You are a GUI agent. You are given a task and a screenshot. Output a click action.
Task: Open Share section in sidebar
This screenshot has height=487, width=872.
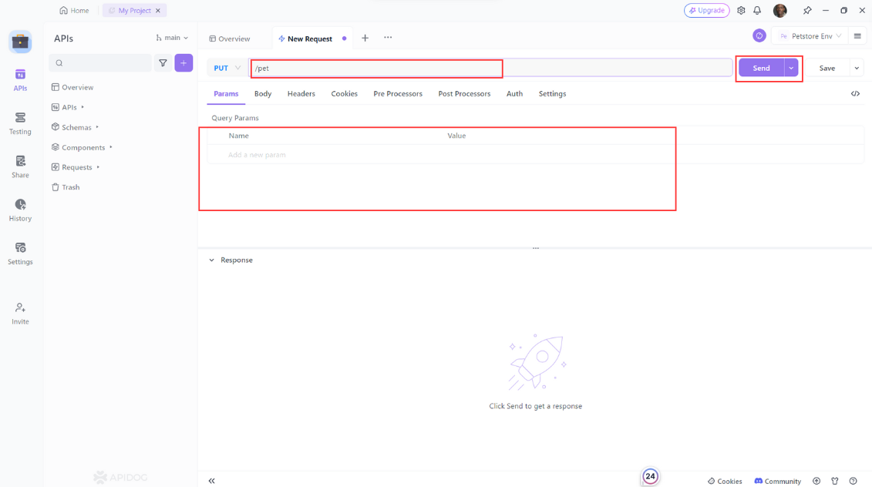[x=20, y=166]
